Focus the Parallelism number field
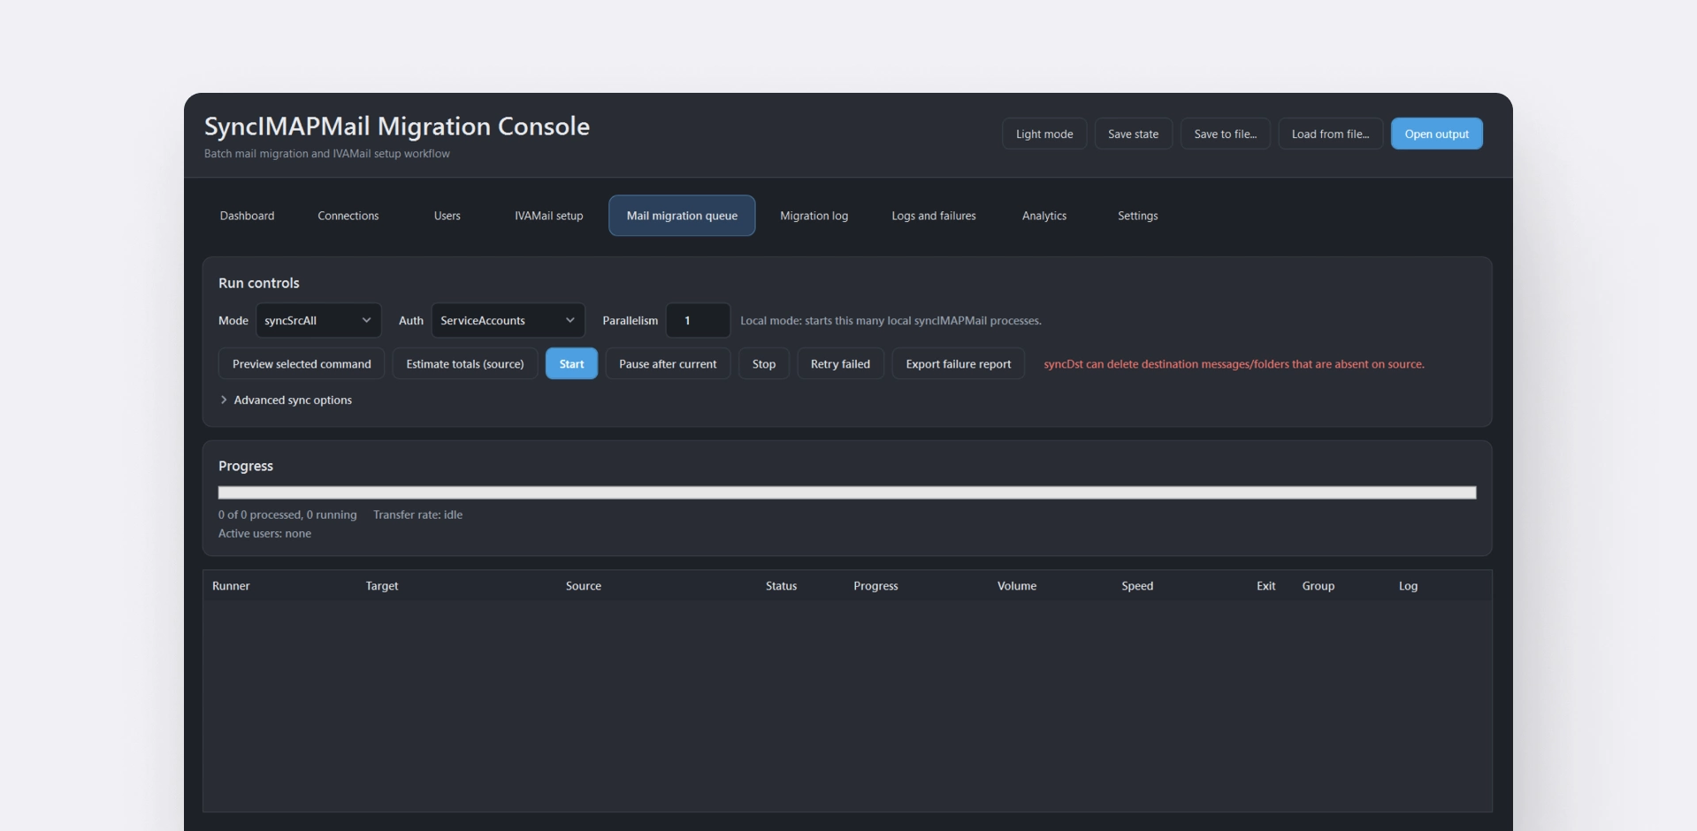Screen dimensions: 1697x831 point(698,320)
